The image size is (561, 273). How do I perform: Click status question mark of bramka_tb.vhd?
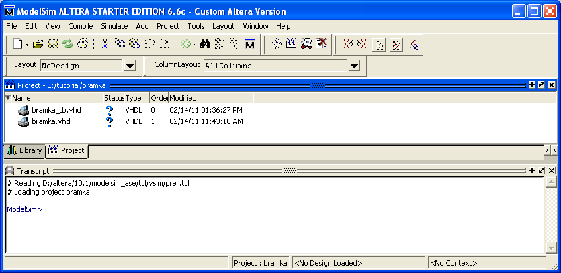click(110, 110)
